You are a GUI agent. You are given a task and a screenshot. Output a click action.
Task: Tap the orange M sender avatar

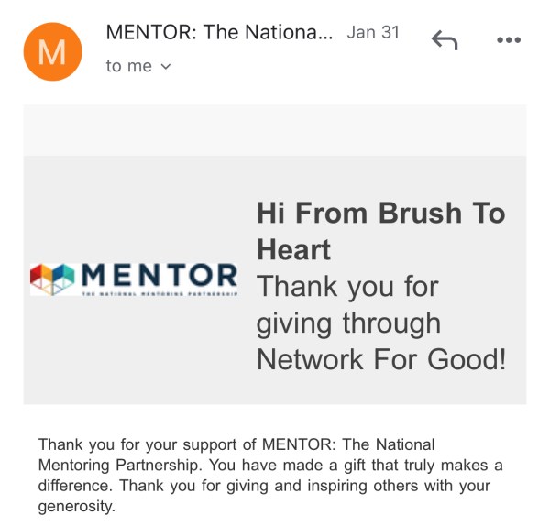(x=52, y=49)
